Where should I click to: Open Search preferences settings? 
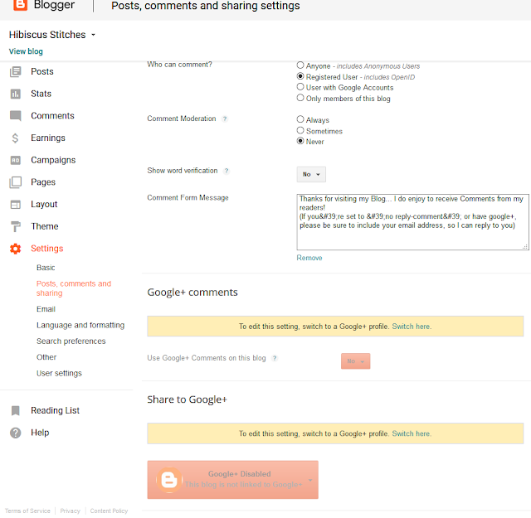click(x=71, y=341)
